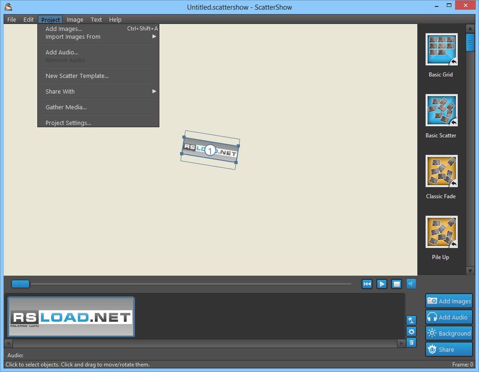The image size is (479, 372).
Task: Open Project Settings... from the menu
Action: click(x=98, y=123)
